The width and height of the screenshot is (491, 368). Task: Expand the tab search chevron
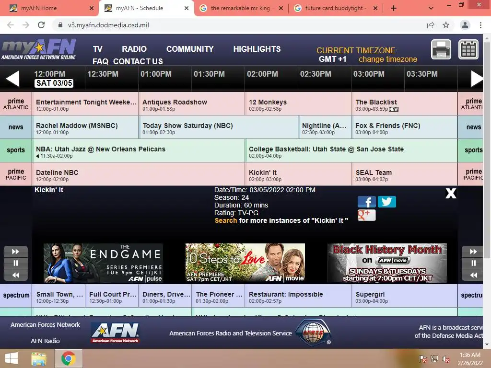431,8
